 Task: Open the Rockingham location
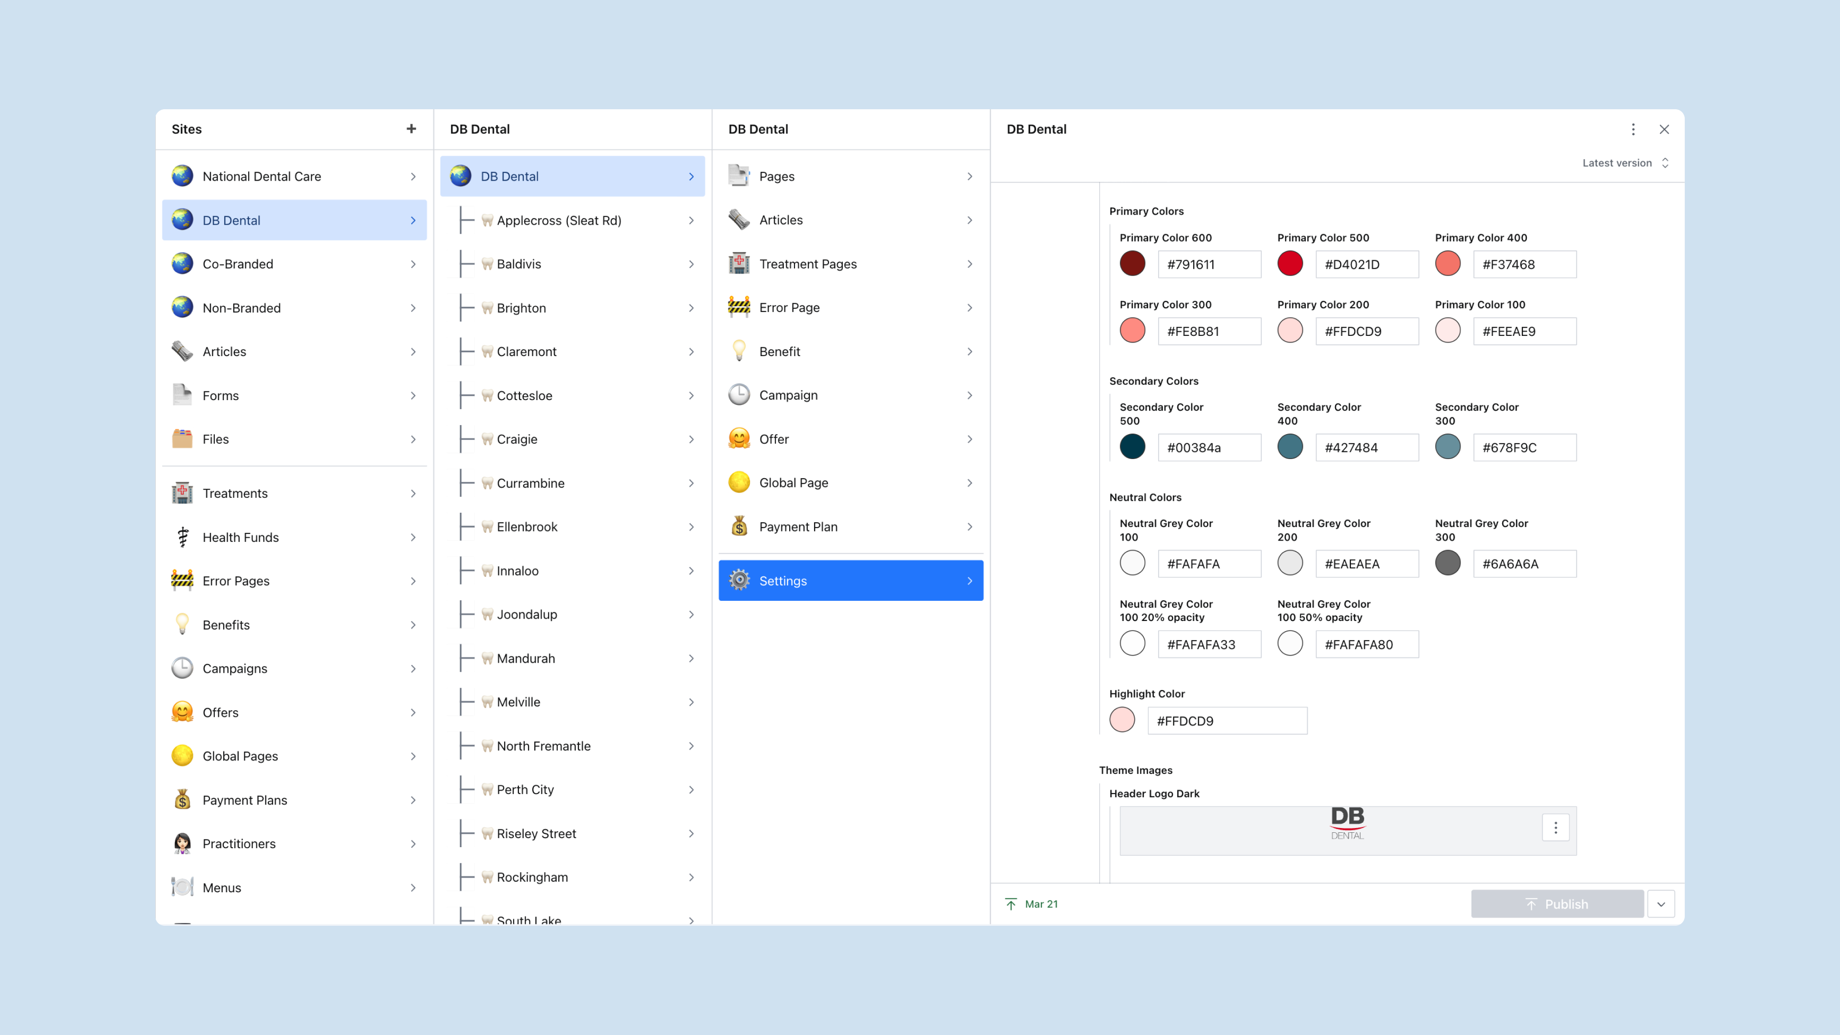[x=572, y=877]
